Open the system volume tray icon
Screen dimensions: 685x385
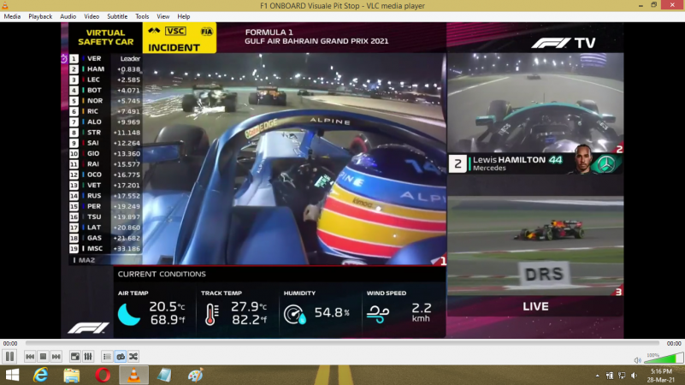pos(634,376)
